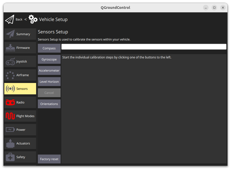Click the Summary paper plane icon
Screen dimensions: 231x170
tap(10, 34)
